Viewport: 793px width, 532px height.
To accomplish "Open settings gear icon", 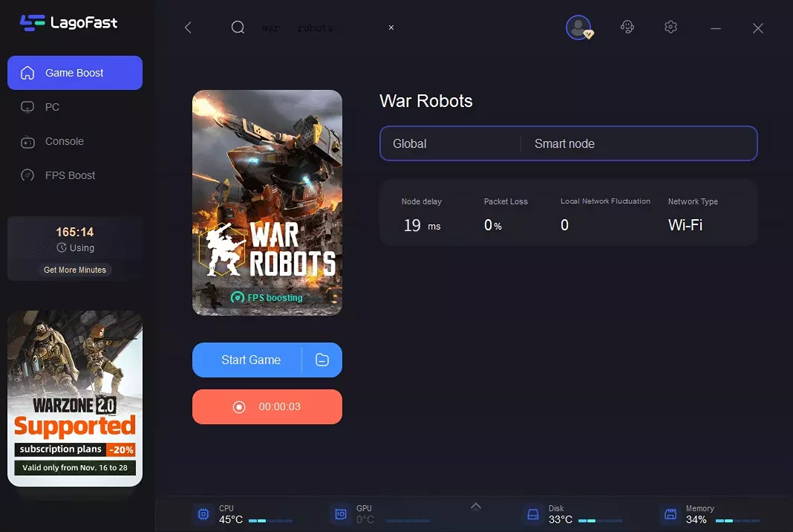I will (x=670, y=27).
